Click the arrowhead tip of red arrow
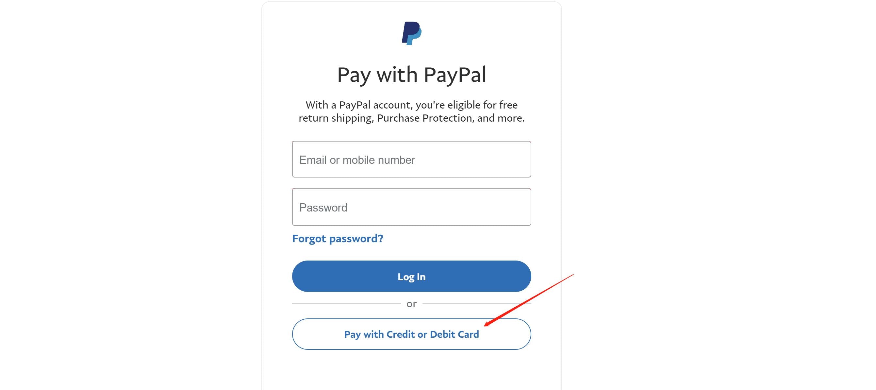The height and width of the screenshot is (390, 876). coord(485,325)
